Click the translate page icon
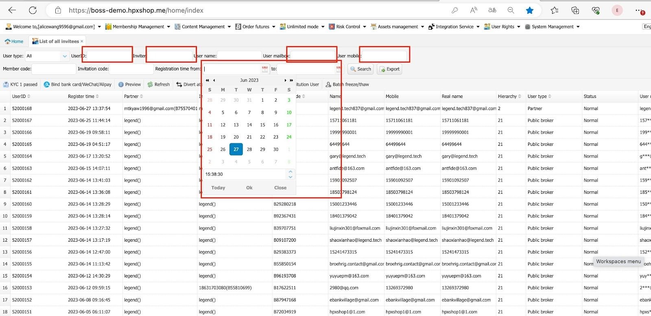Screen dimensions: 651x316 (492, 11)
